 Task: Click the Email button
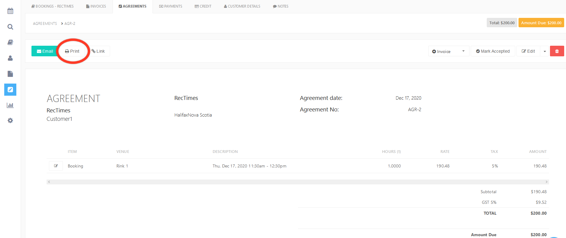point(45,51)
